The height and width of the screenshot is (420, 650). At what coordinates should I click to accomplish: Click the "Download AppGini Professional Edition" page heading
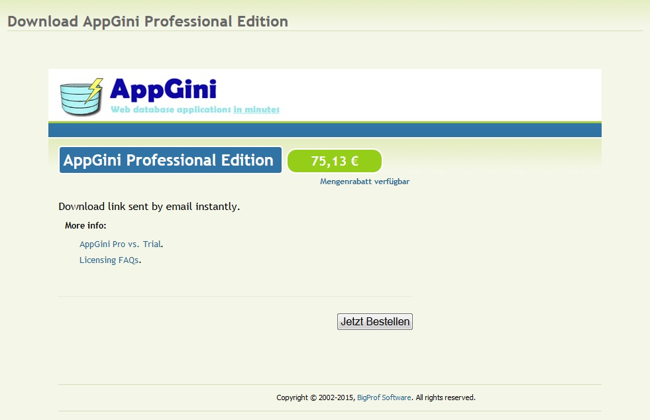click(x=148, y=22)
